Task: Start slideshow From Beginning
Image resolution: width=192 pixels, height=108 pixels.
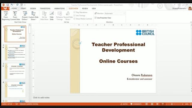Action: [6, 16]
